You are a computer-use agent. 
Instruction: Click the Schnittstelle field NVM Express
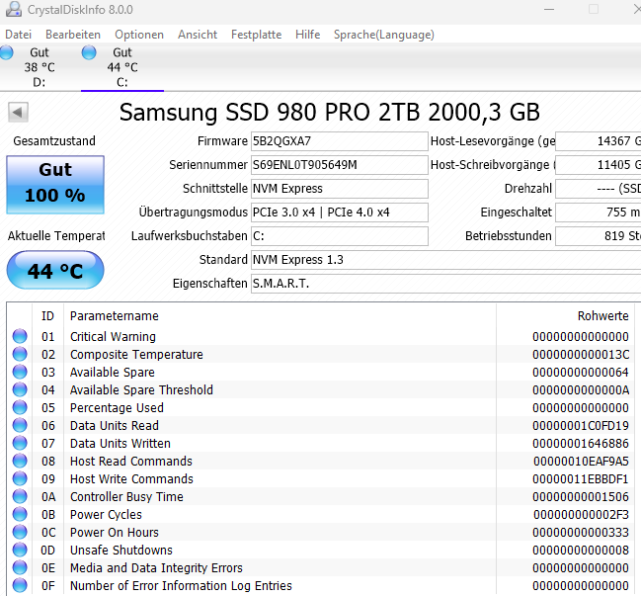340,189
